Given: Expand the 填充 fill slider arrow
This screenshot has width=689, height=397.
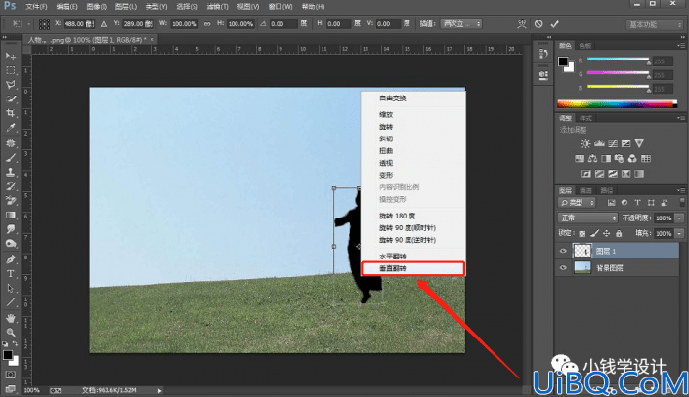Looking at the screenshot, I should pos(680,233).
